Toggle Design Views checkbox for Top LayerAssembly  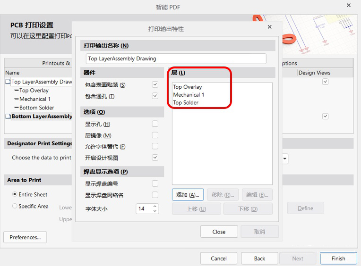325,82
